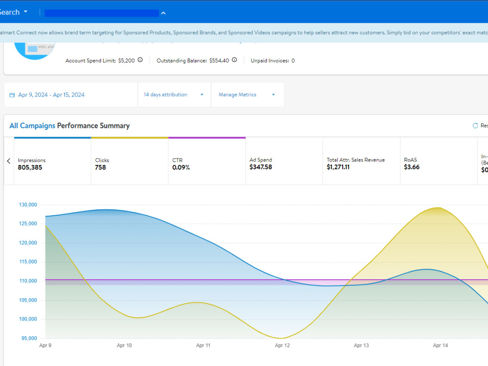488x366 pixels.
Task: Open the 14 days attribution dropdown
Action: click(174, 95)
